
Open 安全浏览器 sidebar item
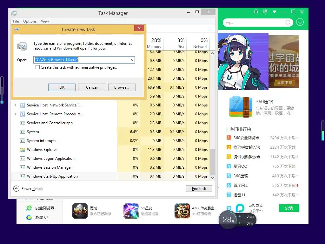coord(40,208)
